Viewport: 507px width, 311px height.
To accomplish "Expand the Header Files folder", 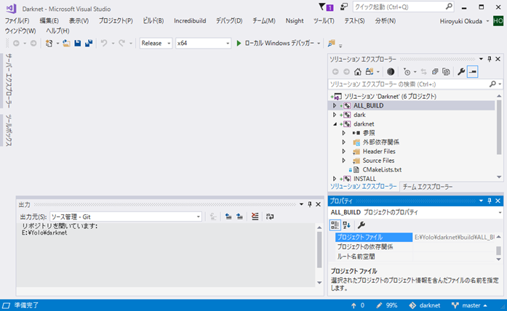I will (x=344, y=151).
